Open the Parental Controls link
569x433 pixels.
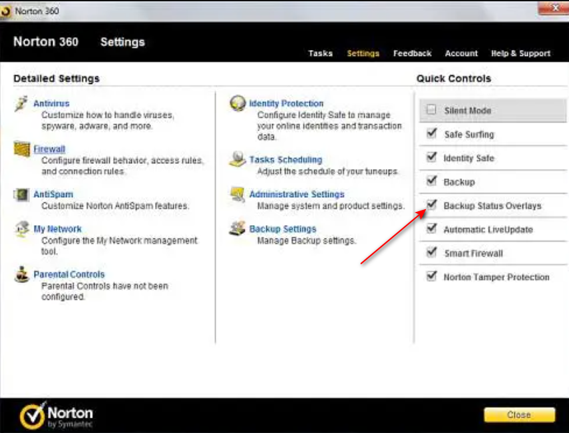(x=69, y=274)
